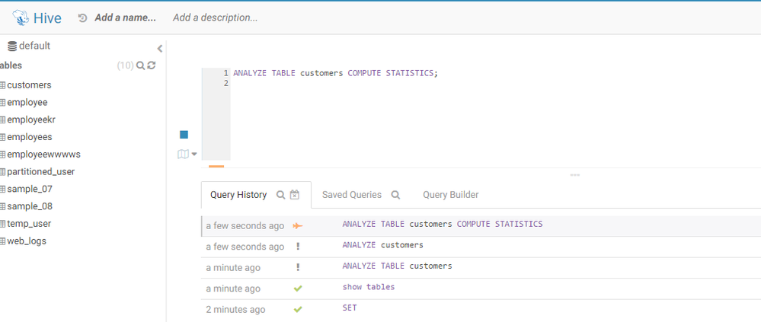Viewport: 761px width, 322px height.
Task: Collapse the left assist panel
Action: pyautogui.click(x=160, y=49)
